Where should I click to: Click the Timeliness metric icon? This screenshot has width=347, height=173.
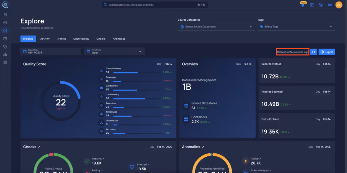(x=101, y=114)
